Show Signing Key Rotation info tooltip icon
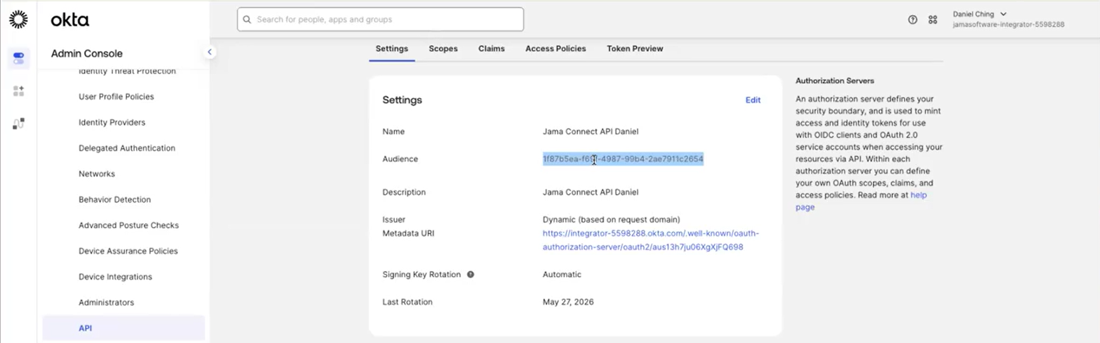1100x343 pixels. click(x=470, y=274)
